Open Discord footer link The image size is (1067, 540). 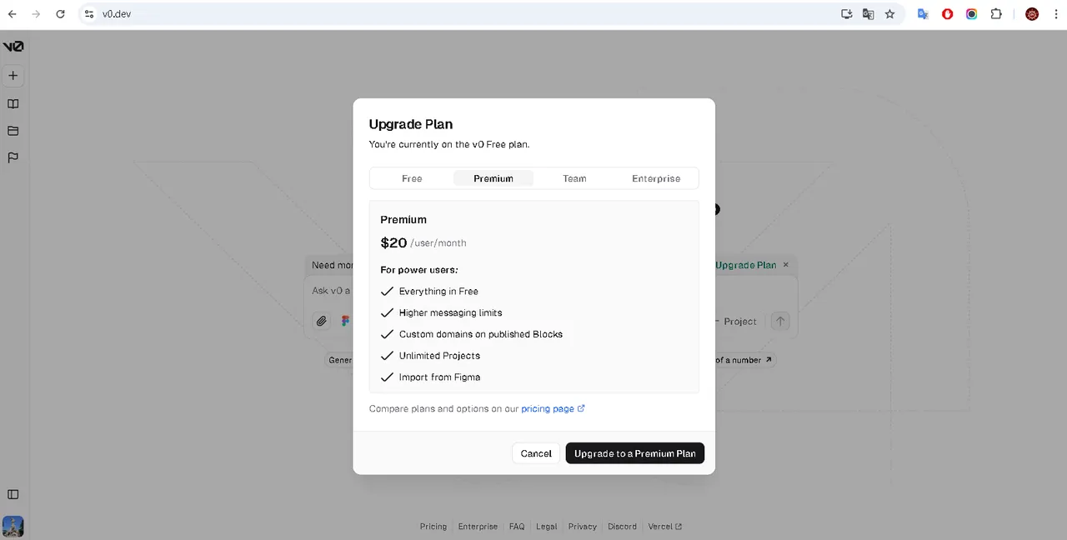(622, 527)
